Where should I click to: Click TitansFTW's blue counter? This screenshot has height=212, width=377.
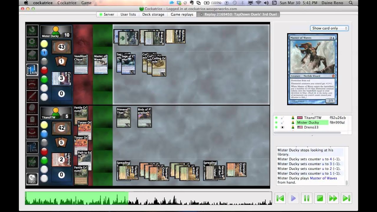(x=44, y=134)
